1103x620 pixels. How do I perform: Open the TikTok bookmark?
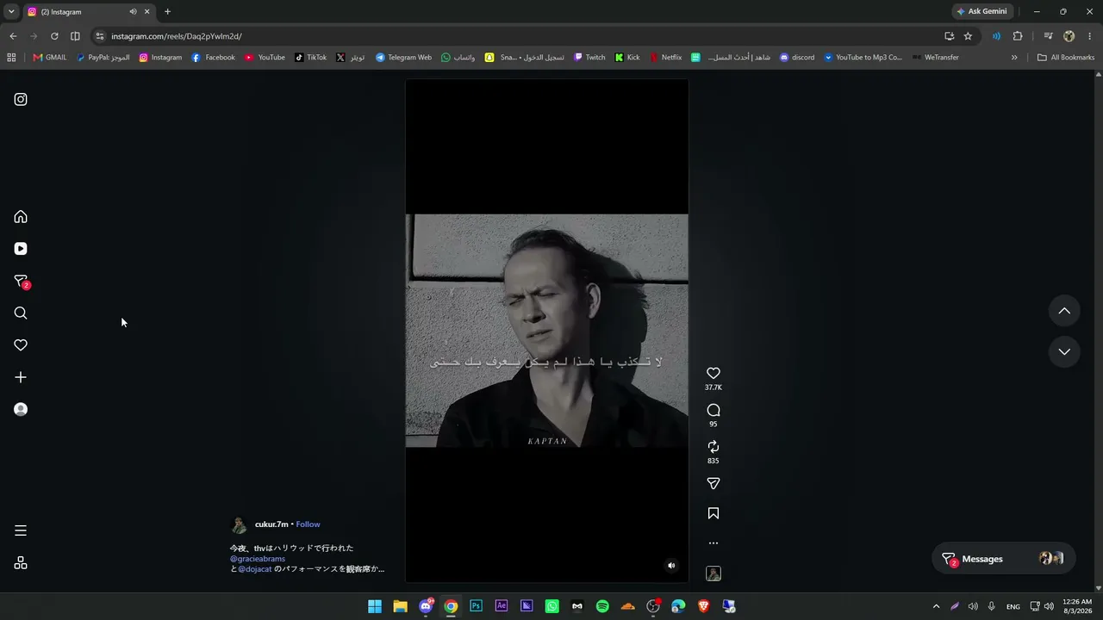pos(310,58)
